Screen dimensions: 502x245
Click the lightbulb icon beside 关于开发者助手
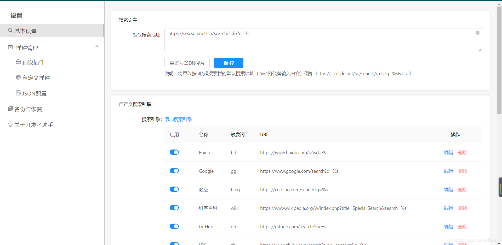tap(10, 124)
